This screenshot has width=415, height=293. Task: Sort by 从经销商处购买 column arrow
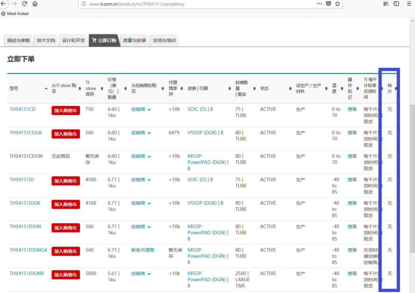click(163, 89)
